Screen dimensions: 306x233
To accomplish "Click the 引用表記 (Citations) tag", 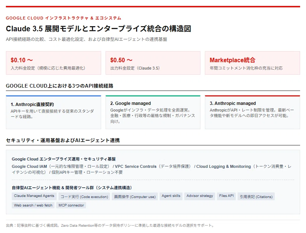I will pyautogui.click(x=256, y=197).
